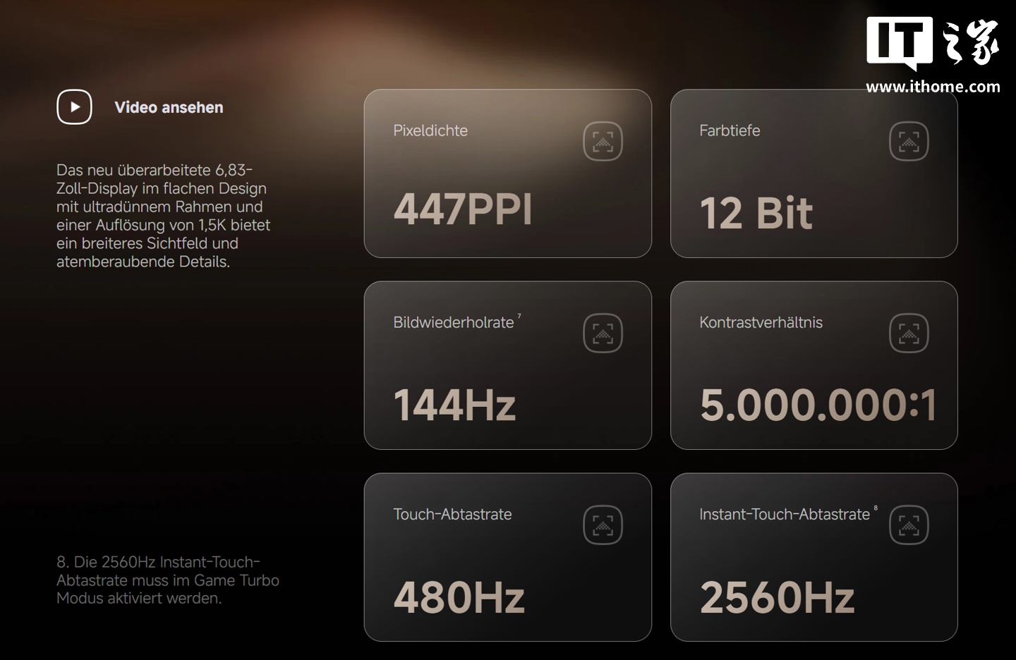Click the ITHome logo watermark
Image resolution: width=1016 pixels, height=660 pixels.
(x=932, y=44)
